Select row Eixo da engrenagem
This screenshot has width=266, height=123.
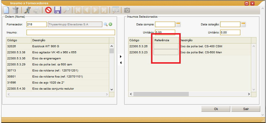tap(58, 58)
